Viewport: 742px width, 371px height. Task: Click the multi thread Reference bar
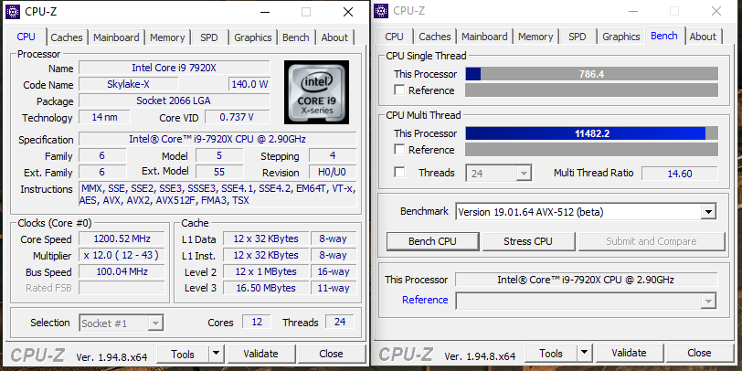(x=591, y=150)
